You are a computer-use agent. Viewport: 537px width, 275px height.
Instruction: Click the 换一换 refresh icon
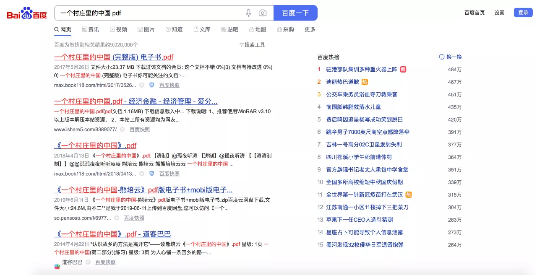click(441, 57)
